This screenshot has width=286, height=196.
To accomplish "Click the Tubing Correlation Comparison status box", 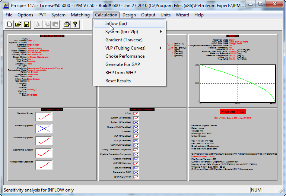I will point(136,150).
